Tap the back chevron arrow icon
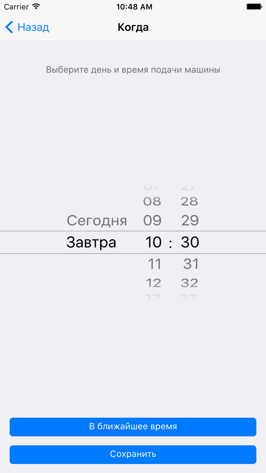 coord(9,27)
